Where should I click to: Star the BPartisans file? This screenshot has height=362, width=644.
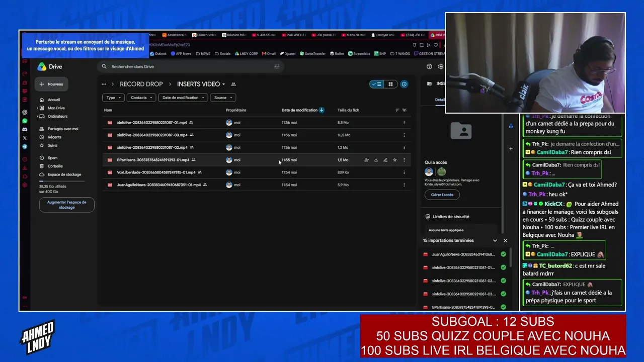click(x=394, y=160)
